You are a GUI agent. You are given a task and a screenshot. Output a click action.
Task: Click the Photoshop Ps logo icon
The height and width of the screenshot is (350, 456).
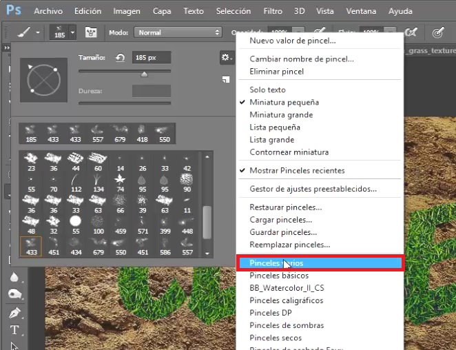click(x=14, y=10)
